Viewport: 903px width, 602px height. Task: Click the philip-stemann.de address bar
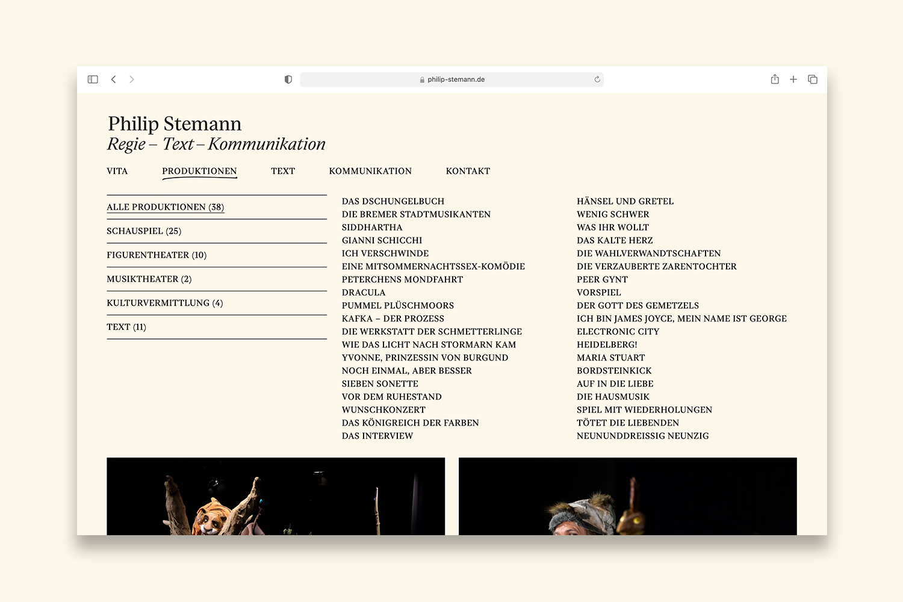(x=451, y=79)
